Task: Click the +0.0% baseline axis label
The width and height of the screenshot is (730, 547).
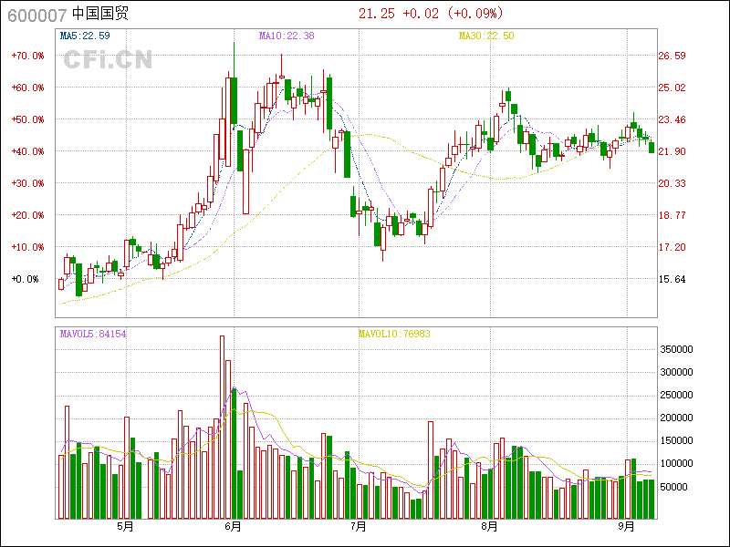Action: 26,279
